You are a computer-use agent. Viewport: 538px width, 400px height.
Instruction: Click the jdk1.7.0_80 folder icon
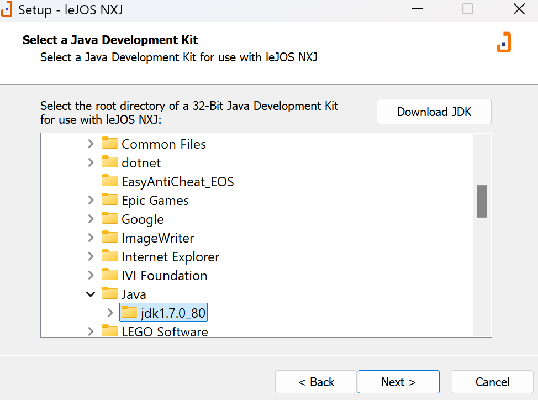(x=129, y=312)
